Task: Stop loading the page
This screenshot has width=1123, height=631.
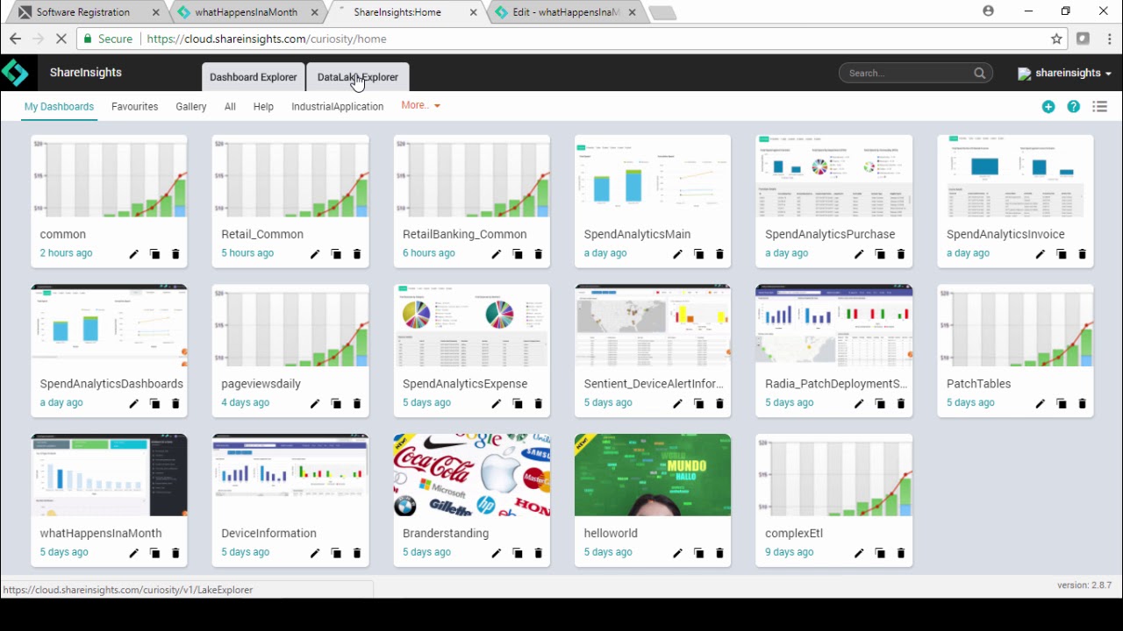Action: [x=60, y=39]
